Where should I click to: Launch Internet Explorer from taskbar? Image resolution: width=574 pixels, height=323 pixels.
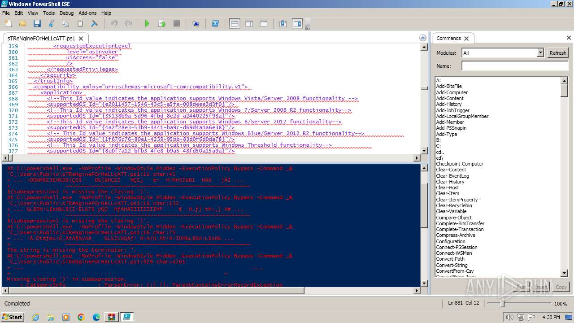[x=35, y=317]
